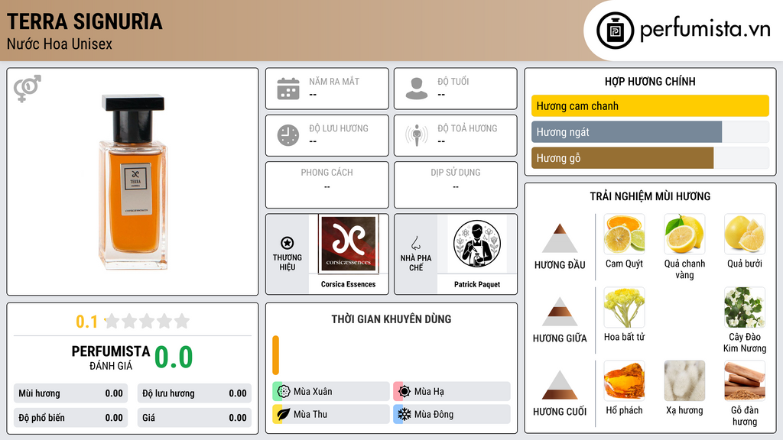783x440 pixels.
Task: Click the Hương đầu pyramid icon
Action: click(560, 238)
